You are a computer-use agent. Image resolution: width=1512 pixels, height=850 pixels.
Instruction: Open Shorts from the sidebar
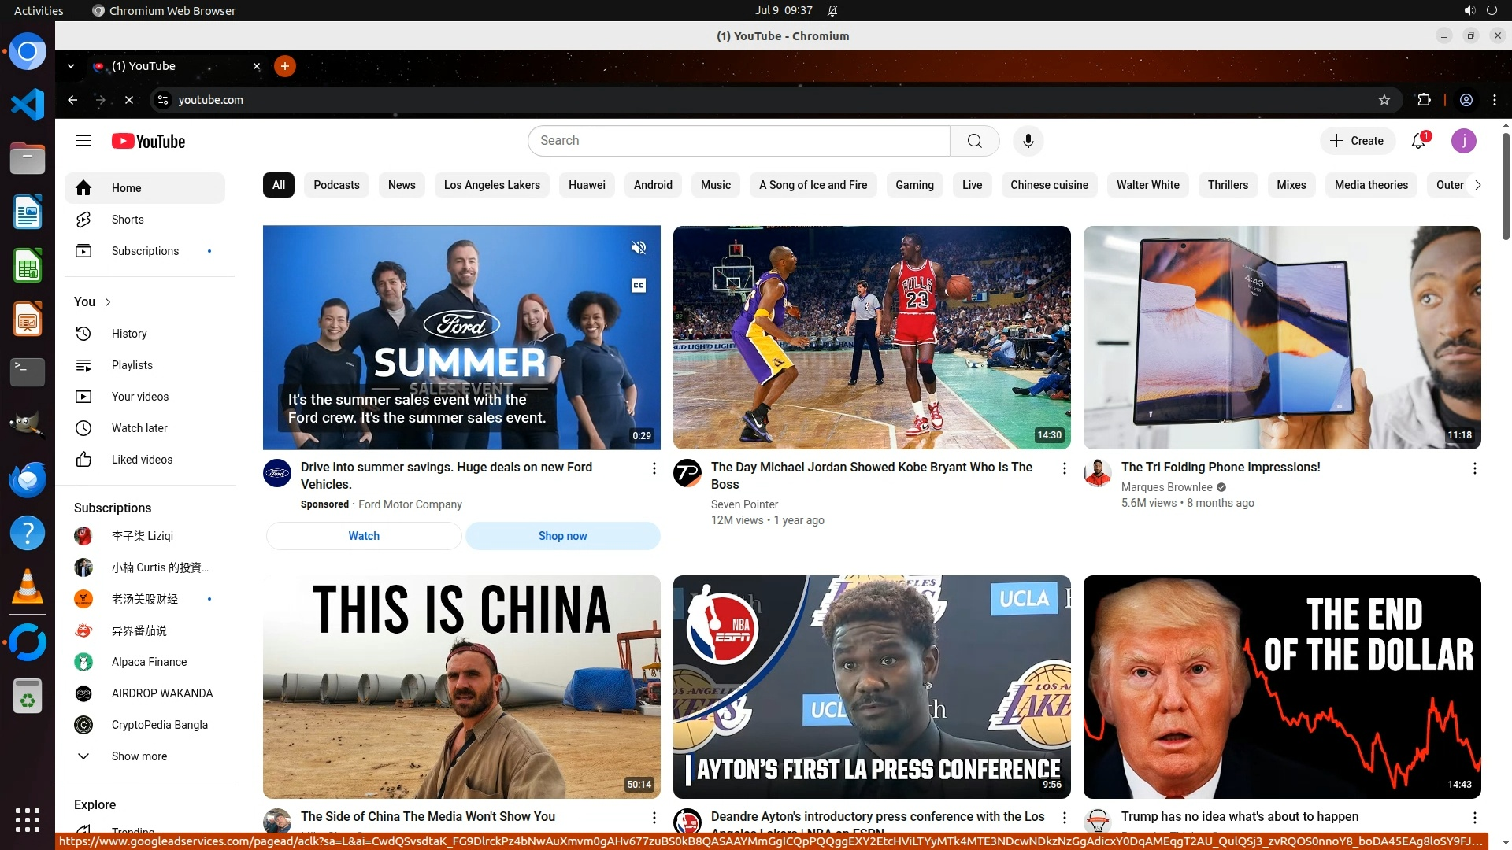pos(127,220)
